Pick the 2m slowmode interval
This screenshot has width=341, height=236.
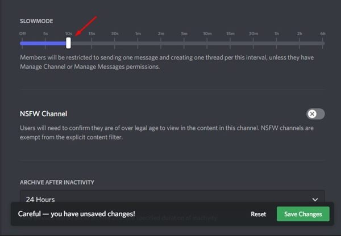pyautogui.click(x=161, y=43)
